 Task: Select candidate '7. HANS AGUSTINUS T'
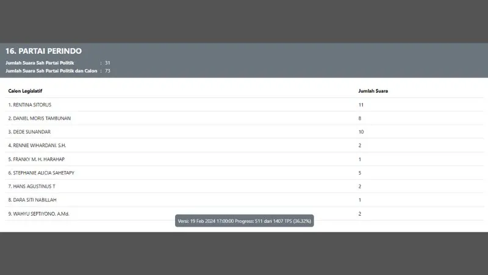pyautogui.click(x=32, y=186)
